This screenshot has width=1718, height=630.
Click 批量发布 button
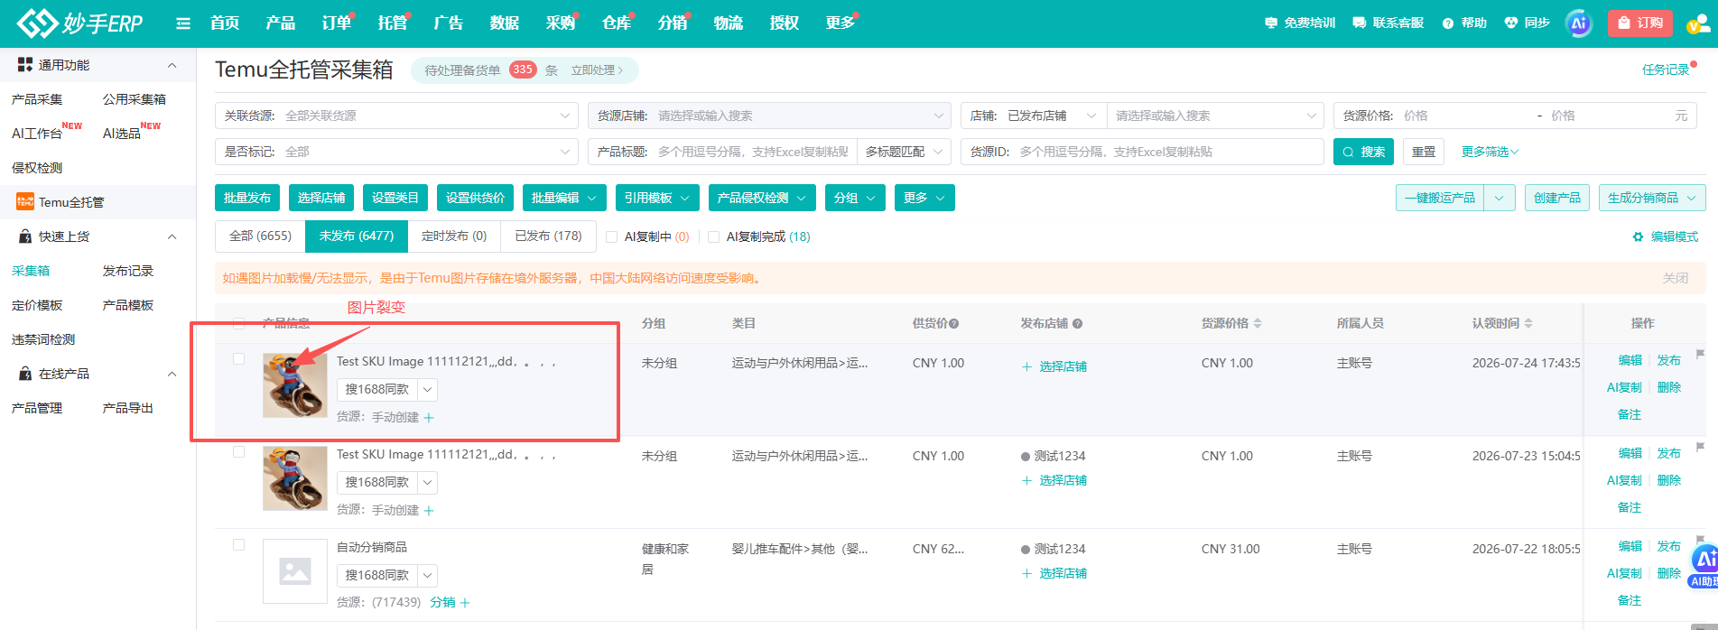tap(247, 198)
